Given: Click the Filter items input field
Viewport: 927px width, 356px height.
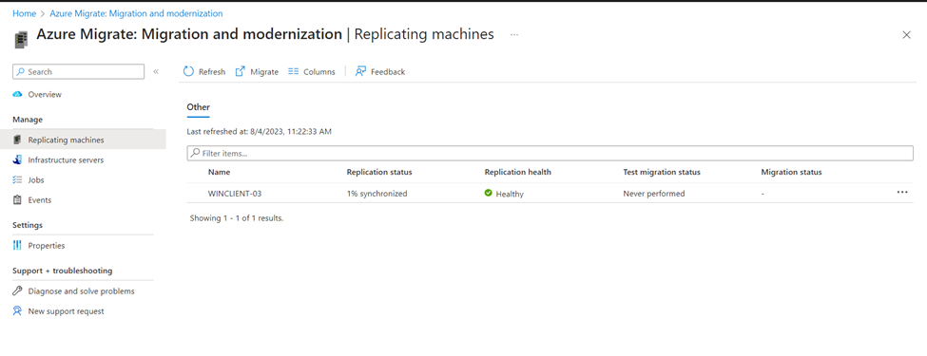Looking at the screenshot, I should click(x=550, y=154).
